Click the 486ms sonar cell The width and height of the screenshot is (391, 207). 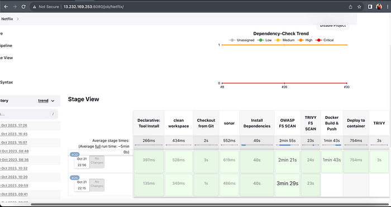[x=229, y=185]
